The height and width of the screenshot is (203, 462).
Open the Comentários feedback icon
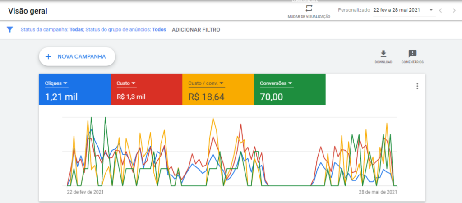tap(412, 54)
